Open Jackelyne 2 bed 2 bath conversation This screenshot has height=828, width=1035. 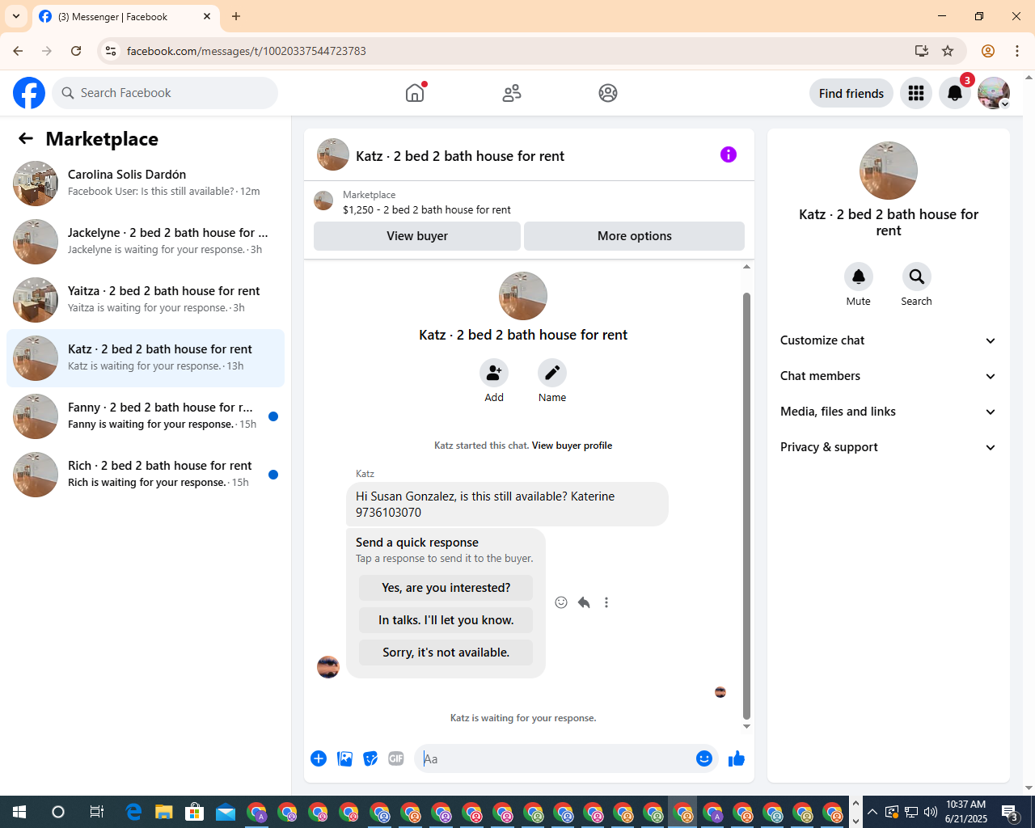coord(146,242)
